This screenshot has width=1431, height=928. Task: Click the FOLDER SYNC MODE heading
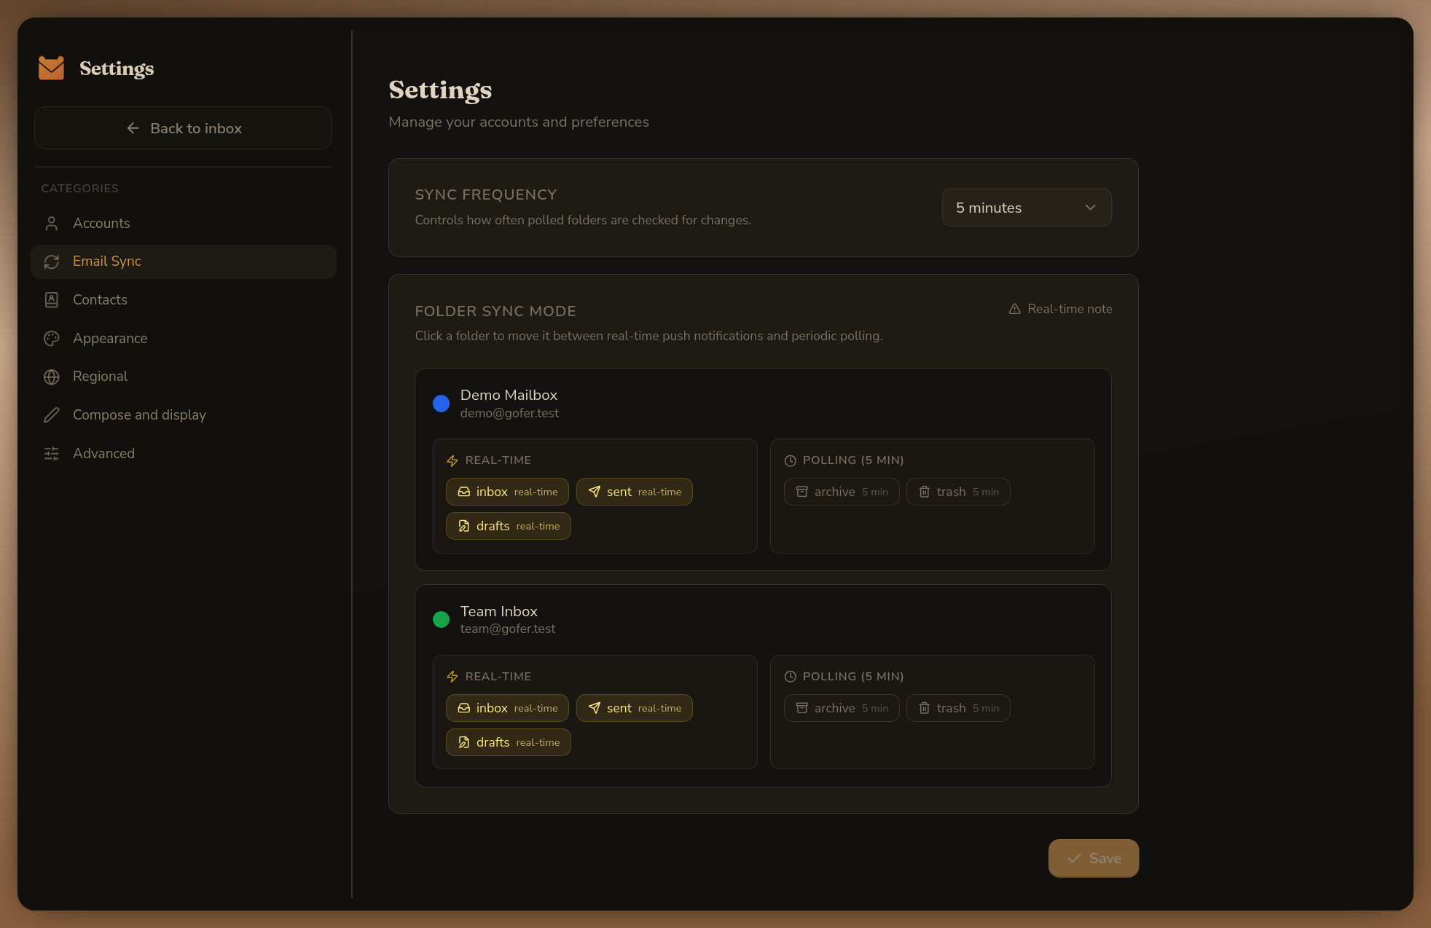(x=495, y=311)
